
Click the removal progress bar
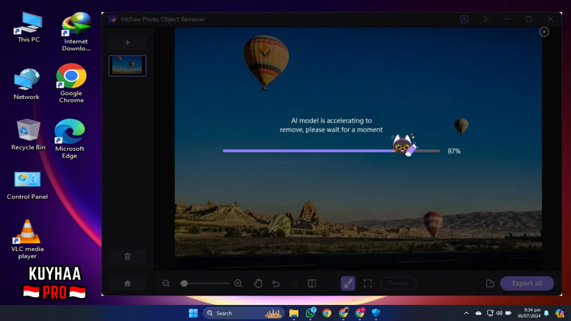coord(331,151)
